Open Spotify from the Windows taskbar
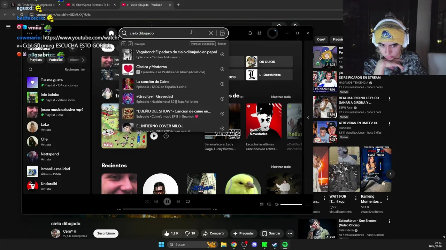This screenshot has width=446, height=250. (x=285, y=244)
